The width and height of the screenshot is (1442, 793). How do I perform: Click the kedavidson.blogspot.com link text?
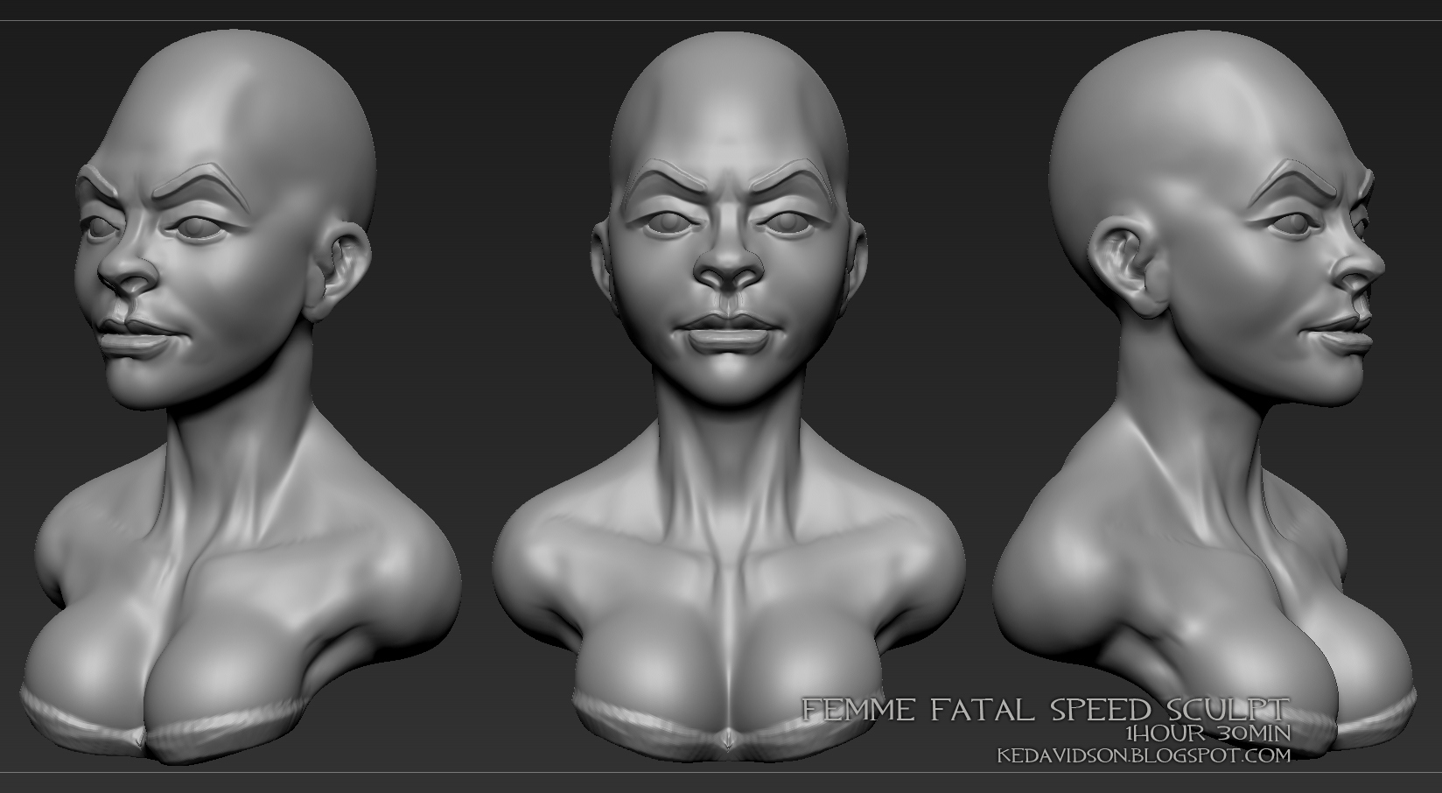click(1144, 754)
